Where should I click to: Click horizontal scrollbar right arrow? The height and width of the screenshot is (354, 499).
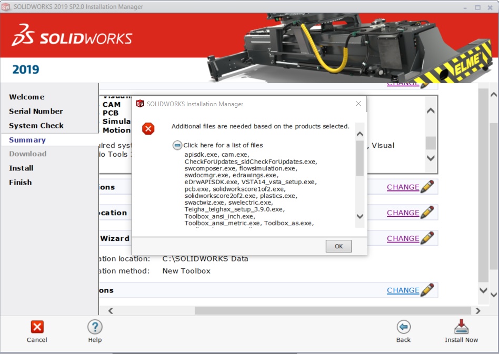477,311
